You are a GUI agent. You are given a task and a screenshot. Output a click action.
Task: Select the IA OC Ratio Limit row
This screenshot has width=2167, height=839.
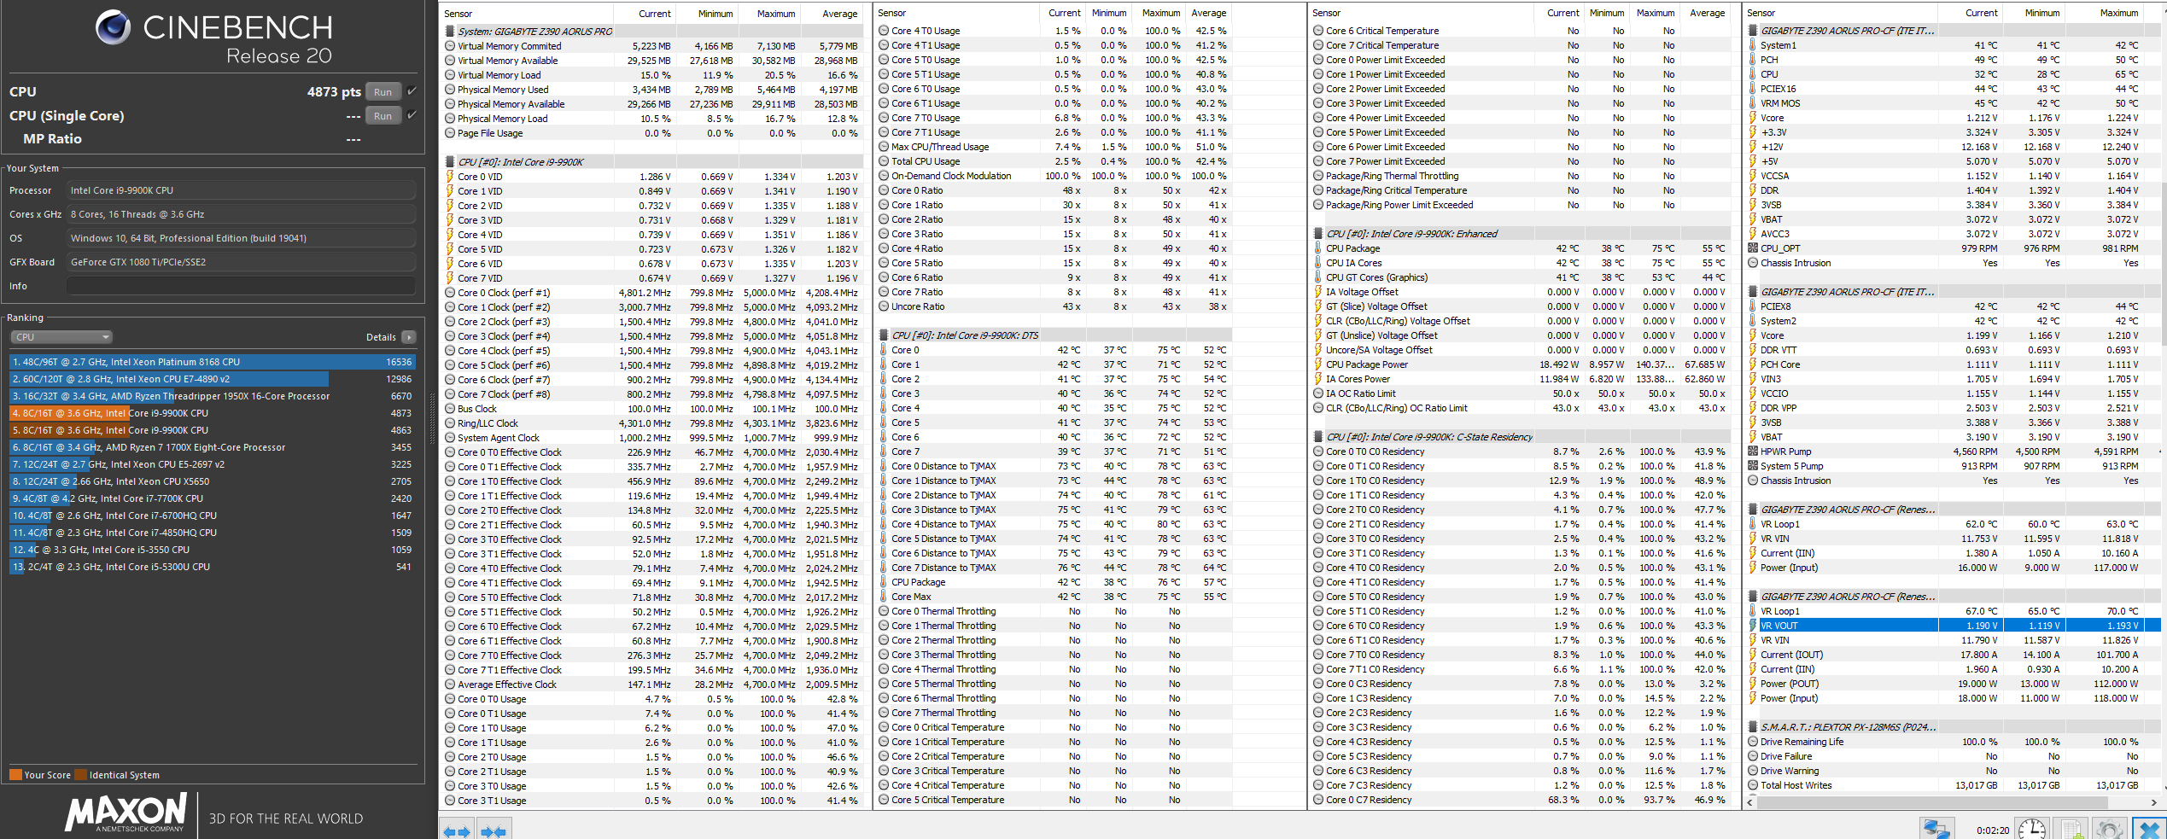click(1521, 393)
